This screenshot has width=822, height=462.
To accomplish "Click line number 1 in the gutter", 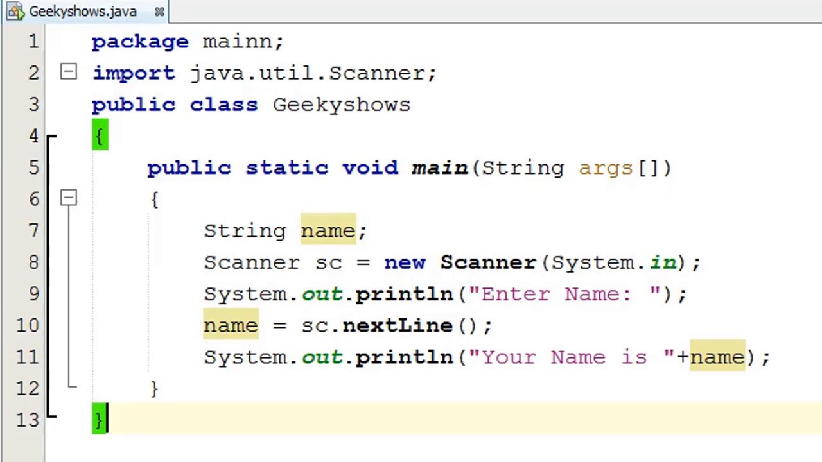I will click(33, 42).
